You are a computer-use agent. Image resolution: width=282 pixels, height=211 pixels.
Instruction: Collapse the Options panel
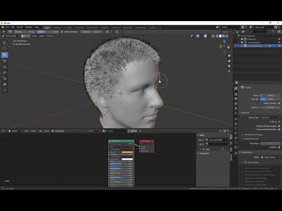[245, 113]
